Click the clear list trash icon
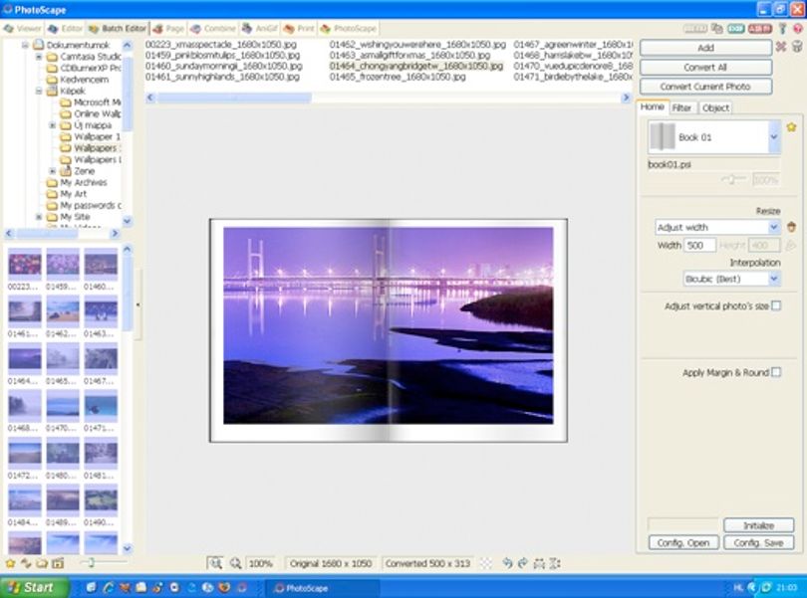 [x=797, y=47]
